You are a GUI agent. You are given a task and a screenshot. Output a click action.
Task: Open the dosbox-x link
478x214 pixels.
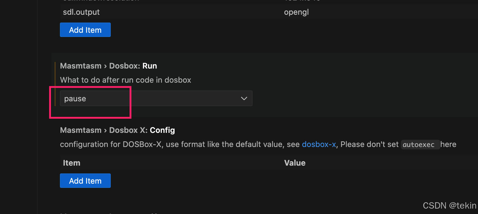tap(319, 144)
